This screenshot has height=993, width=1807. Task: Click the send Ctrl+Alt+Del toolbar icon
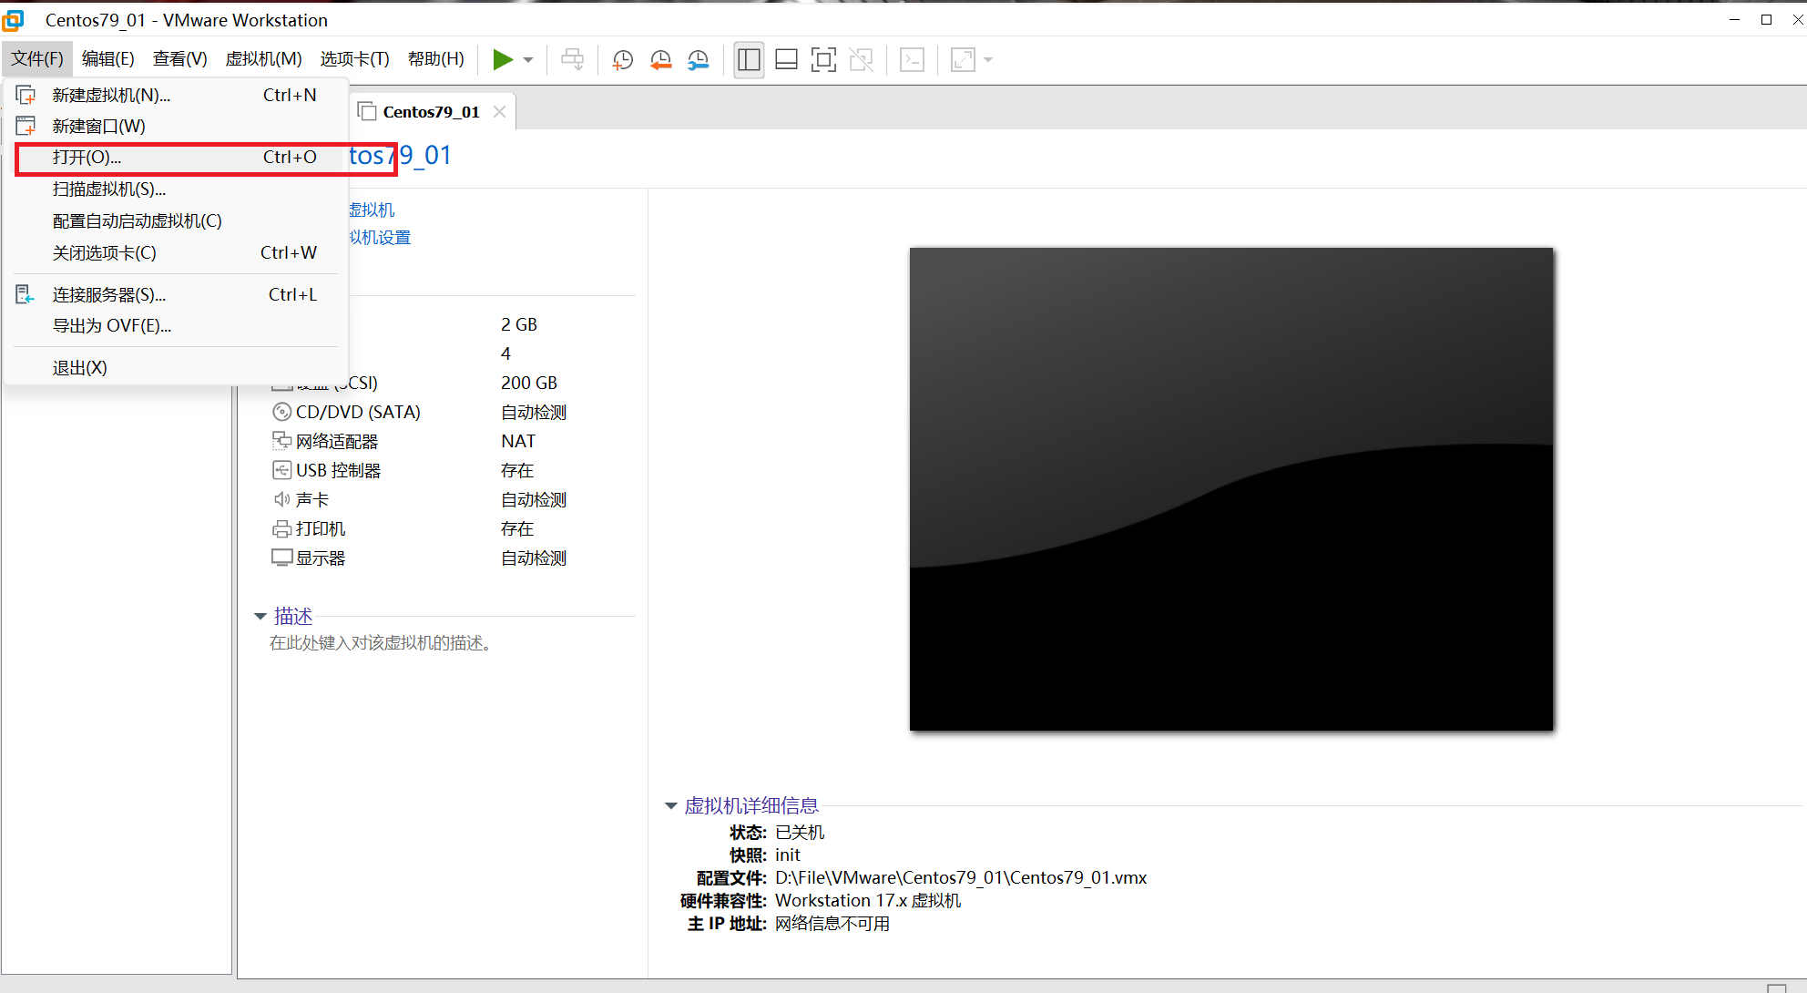[x=572, y=60]
